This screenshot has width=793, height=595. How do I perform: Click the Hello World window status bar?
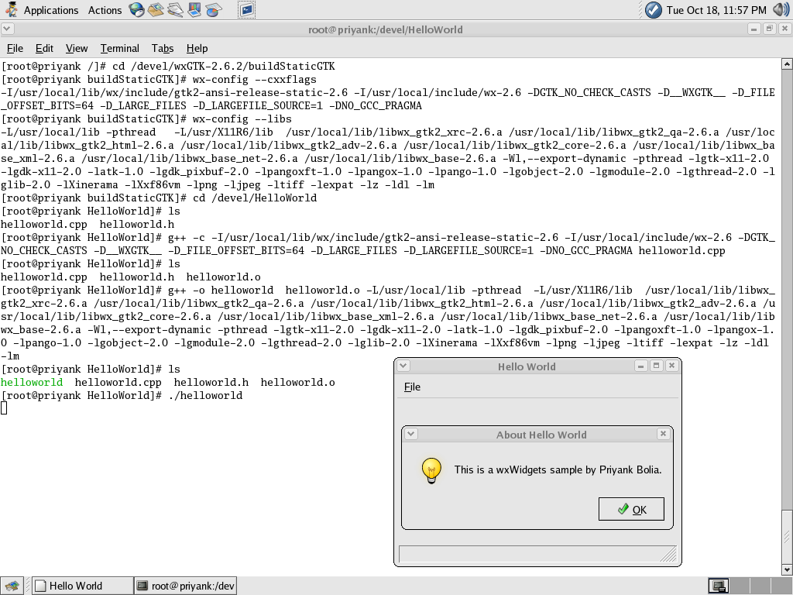537,554
